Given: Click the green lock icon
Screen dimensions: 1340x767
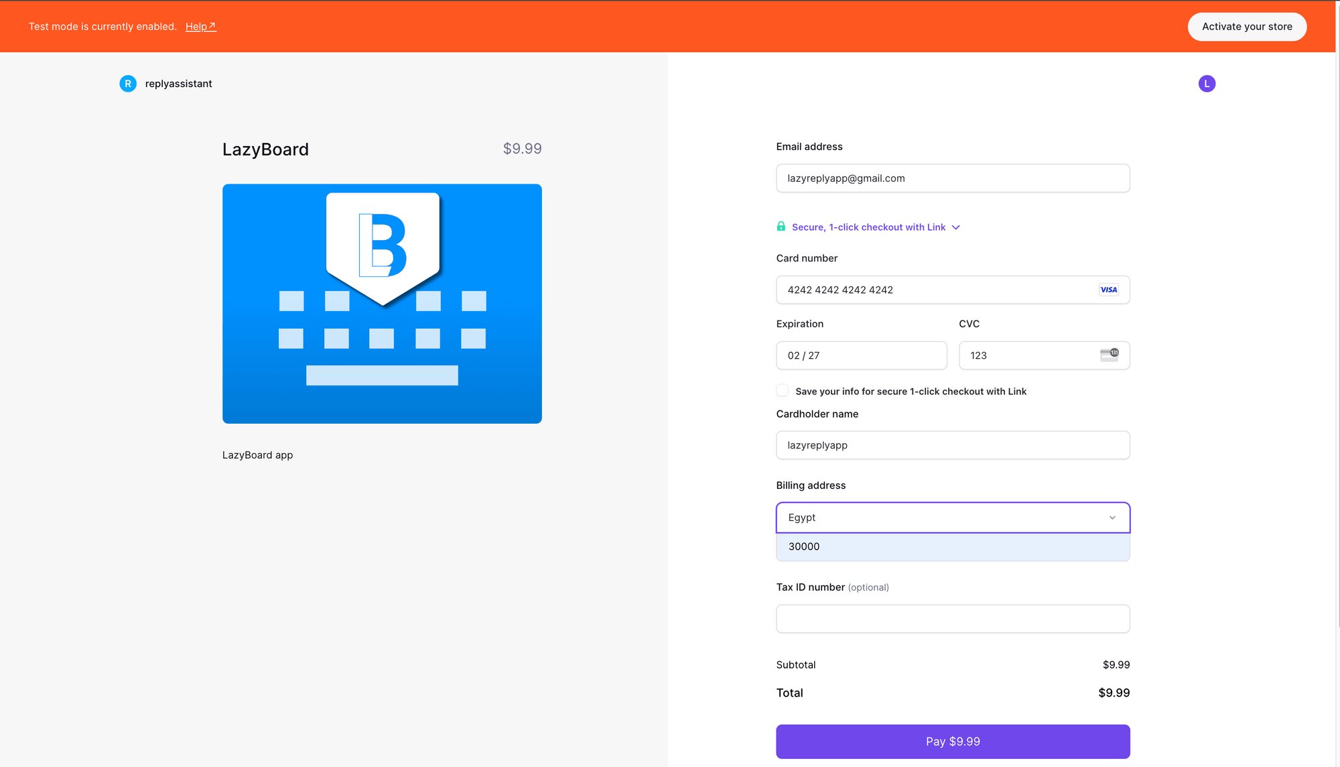Looking at the screenshot, I should tap(781, 227).
